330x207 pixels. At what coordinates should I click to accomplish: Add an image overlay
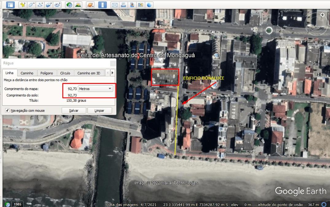49,5
